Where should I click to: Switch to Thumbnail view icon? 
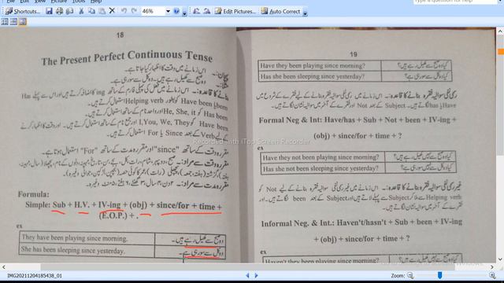pyautogui.click(x=5, y=22)
